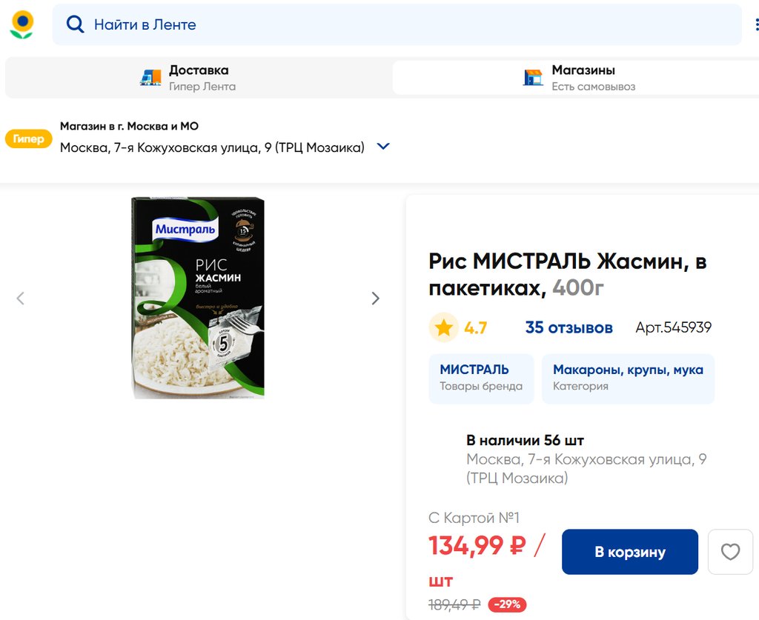Click the Мистраль rice product image
The width and height of the screenshot is (759, 620).
click(198, 298)
